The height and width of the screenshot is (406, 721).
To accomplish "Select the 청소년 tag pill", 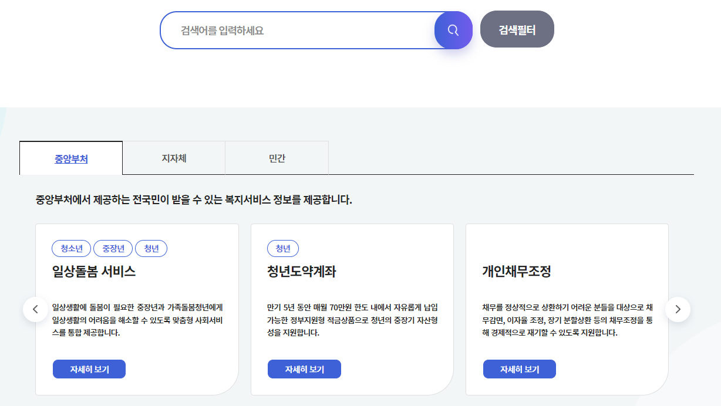I will click(x=70, y=248).
